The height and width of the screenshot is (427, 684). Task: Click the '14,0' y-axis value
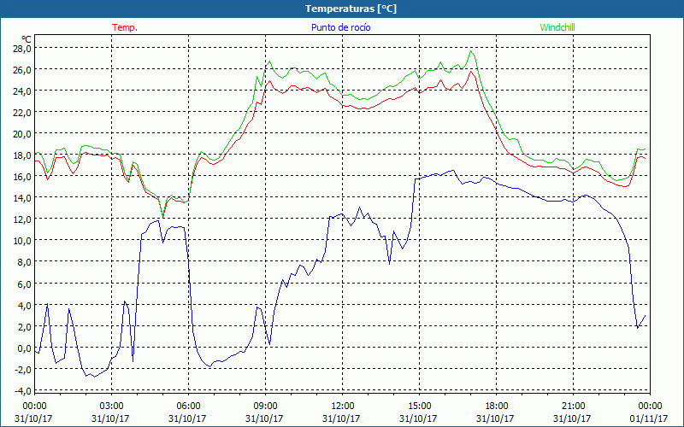pyautogui.click(x=22, y=198)
